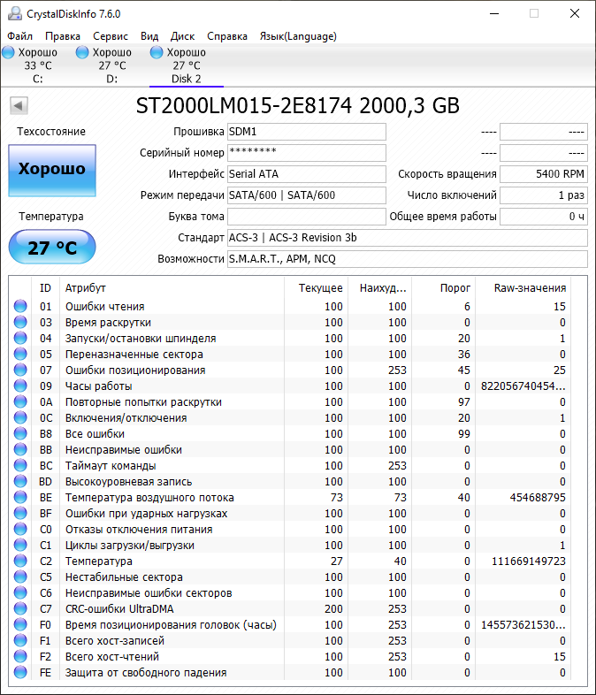
Task: Click raw value 454688795
Action: [538, 498]
